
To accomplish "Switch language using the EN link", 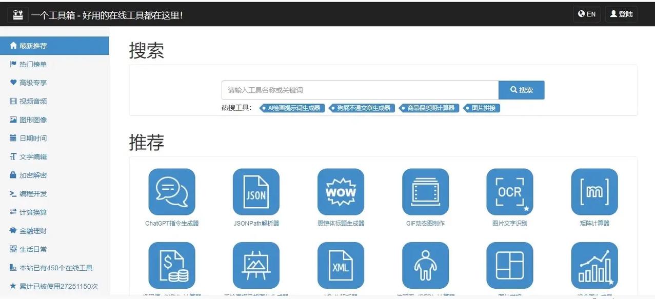I will (x=586, y=13).
